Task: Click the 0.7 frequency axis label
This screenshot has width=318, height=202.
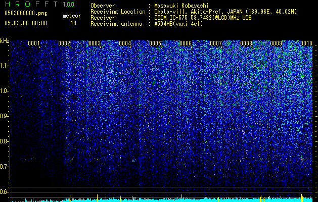Action: [x=4, y=167]
